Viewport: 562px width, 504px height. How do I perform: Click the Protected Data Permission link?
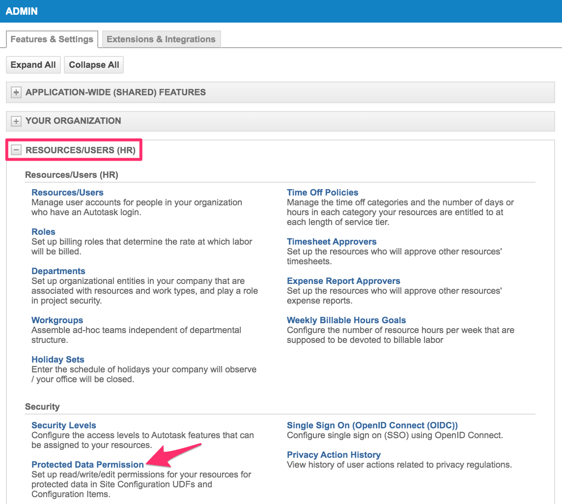tap(87, 465)
